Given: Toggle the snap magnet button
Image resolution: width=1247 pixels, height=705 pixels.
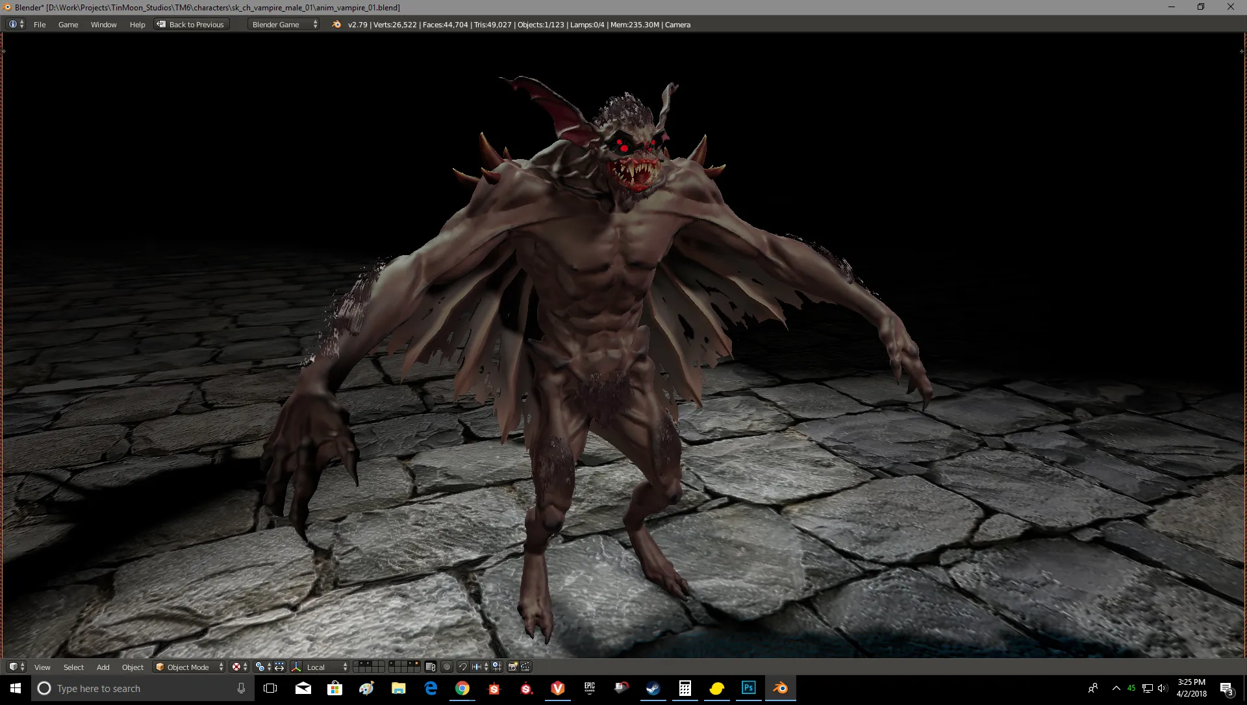Looking at the screenshot, I should click(462, 667).
